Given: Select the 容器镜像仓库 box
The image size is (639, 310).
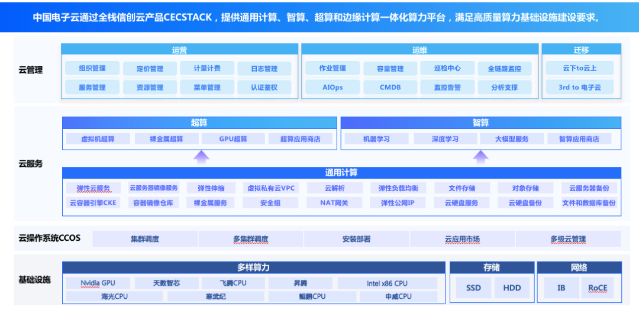Looking at the screenshot, I should pyautogui.click(x=154, y=202).
